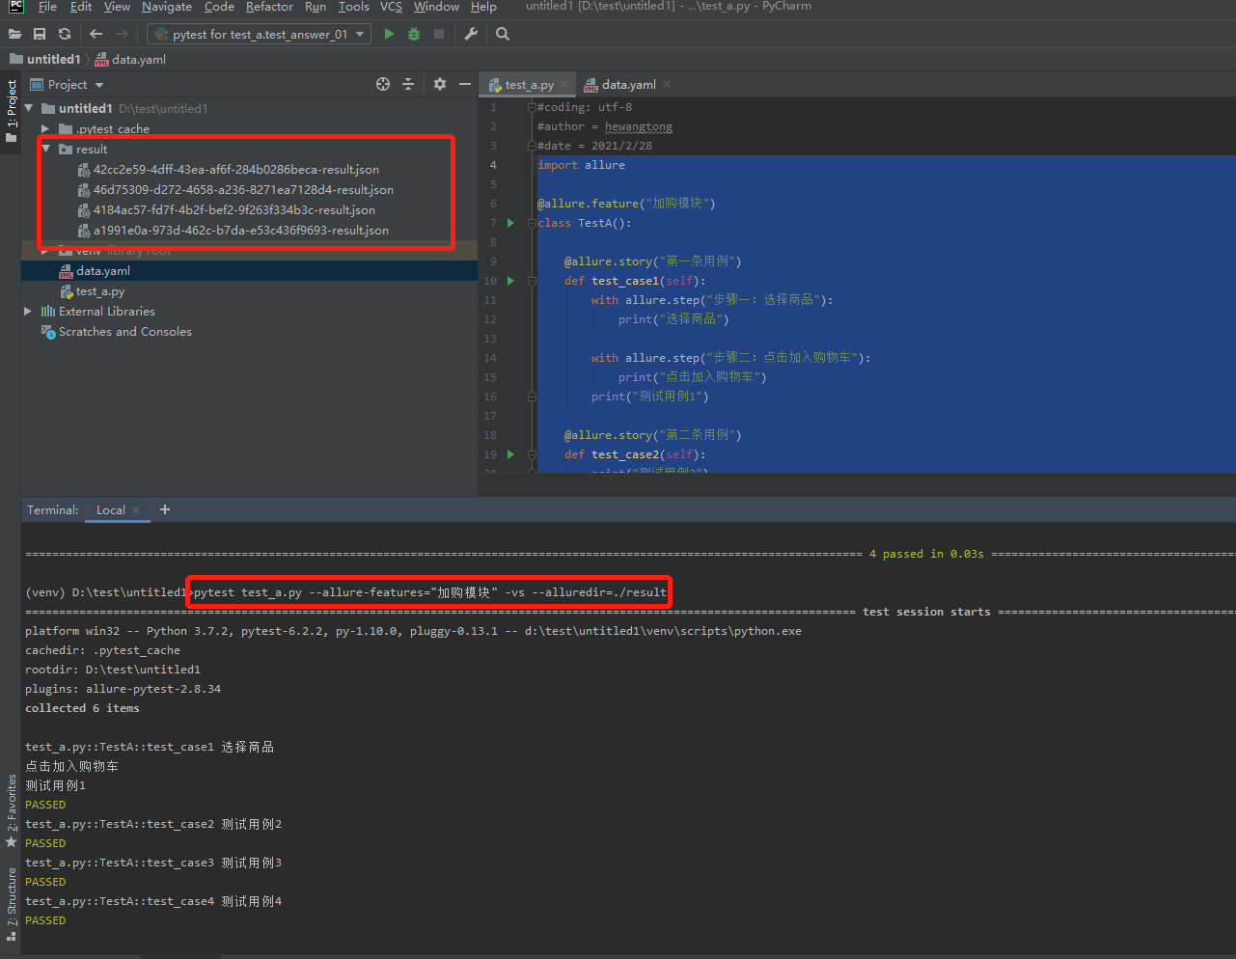Viewport: 1236px width, 959px height.
Task: Click the run gutter arrow beside test_case2
Action: tap(510, 454)
